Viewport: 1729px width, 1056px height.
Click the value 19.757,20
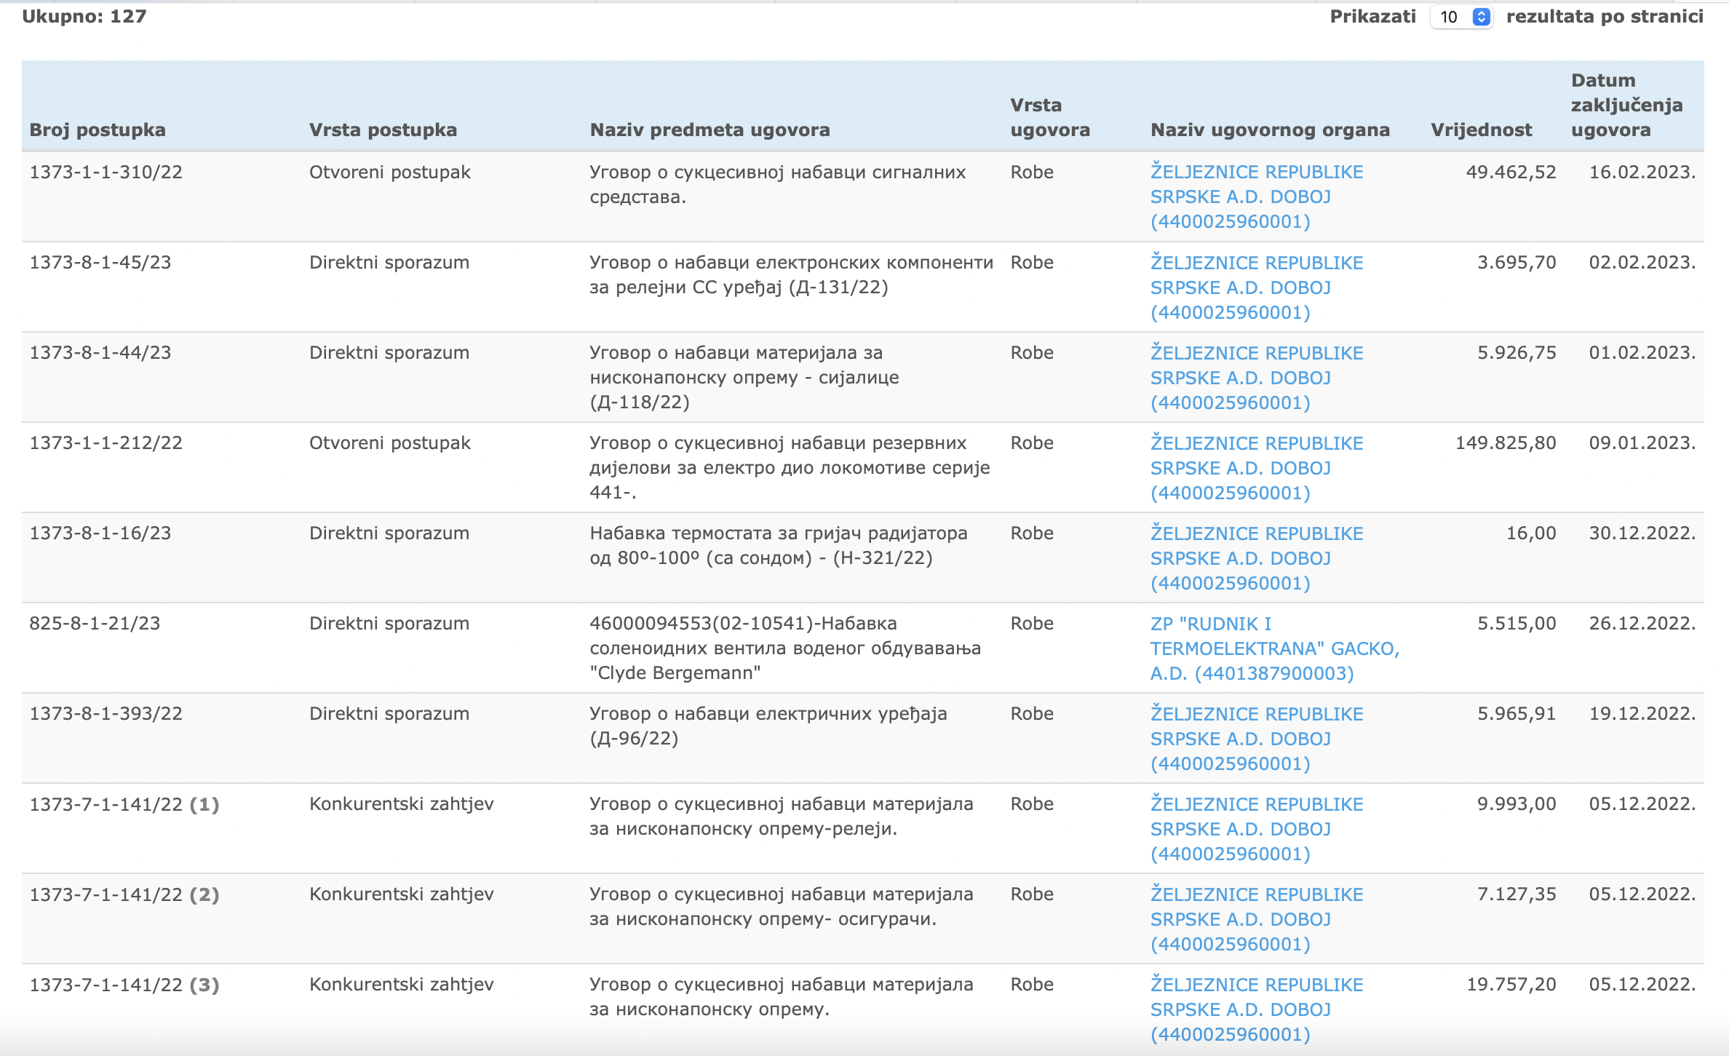click(x=1511, y=984)
